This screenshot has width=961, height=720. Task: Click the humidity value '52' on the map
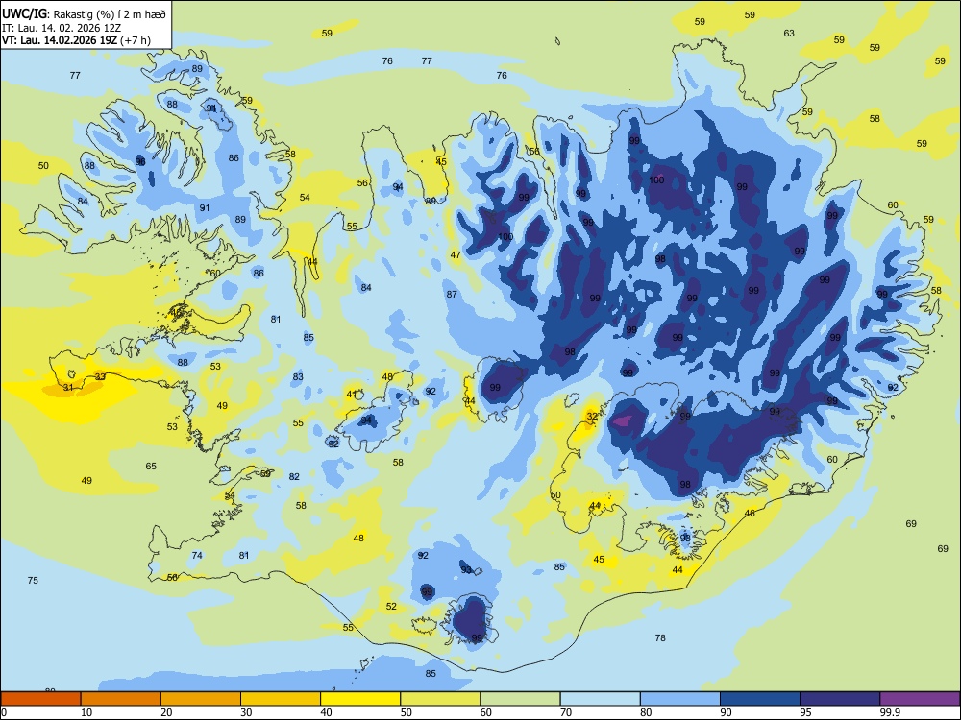click(x=391, y=607)
